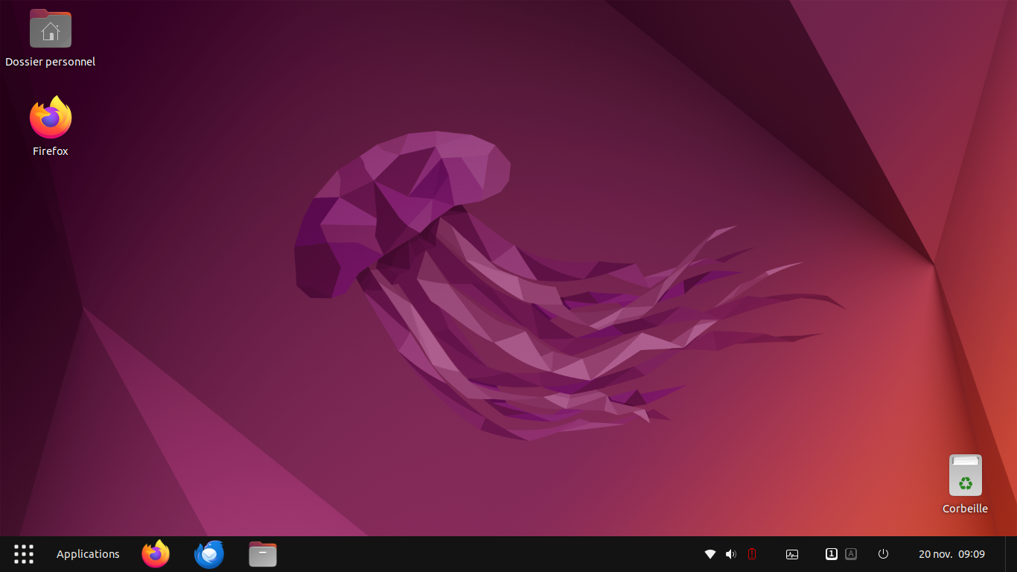Open the system monitor tray icon
Viewport: 1017px width, 572px height.
792,554
